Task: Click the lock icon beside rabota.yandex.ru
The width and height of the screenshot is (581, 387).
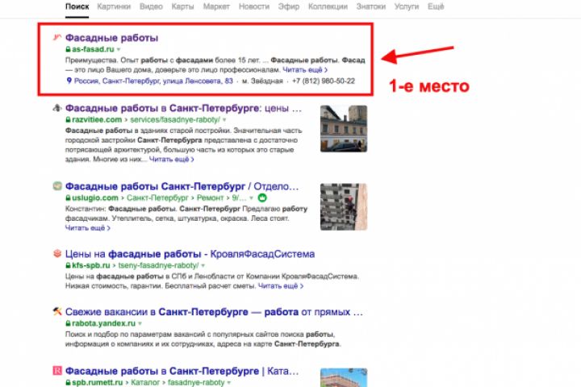Action: [68, 323]
